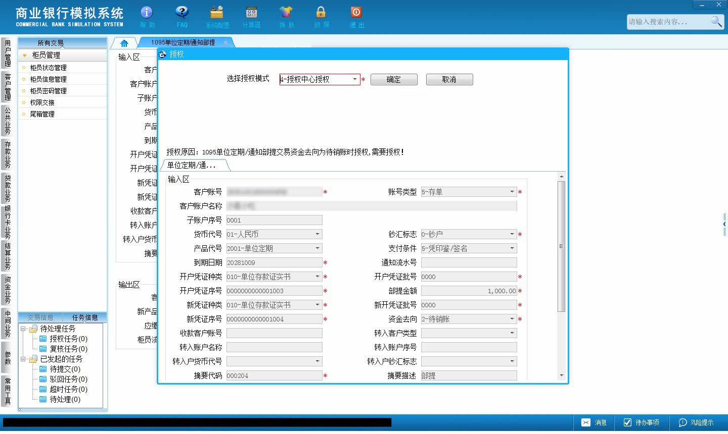Click the cancel button in authorization dialog
This screenshot has height=434, width=728.
click(x=449, y=79)
